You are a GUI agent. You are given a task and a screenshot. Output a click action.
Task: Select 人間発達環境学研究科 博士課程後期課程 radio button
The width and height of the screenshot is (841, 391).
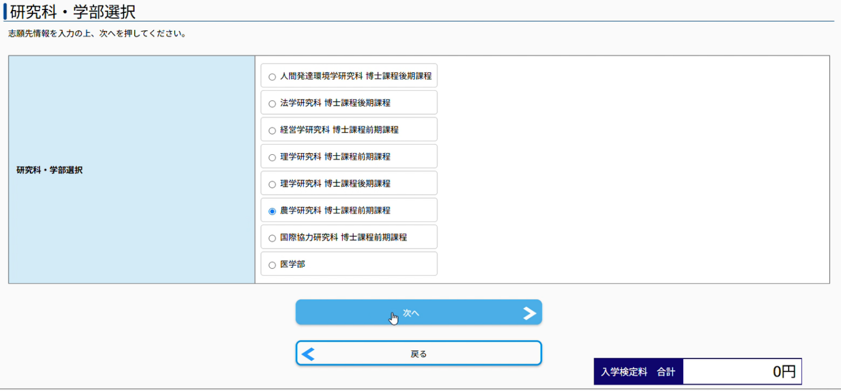click(x=272, y=77)
